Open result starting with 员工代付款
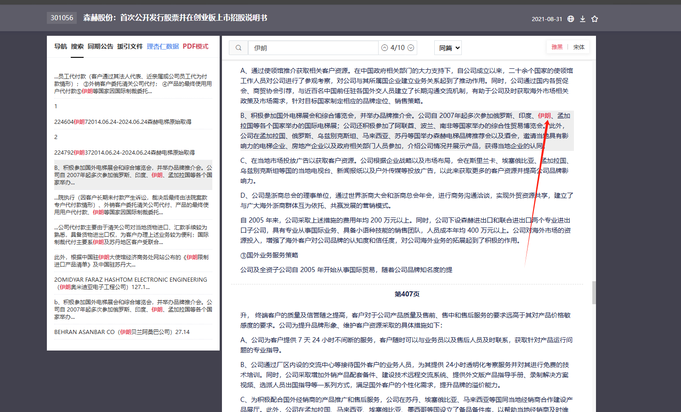Viewport: 681px width, 412px height. (133, 84)
